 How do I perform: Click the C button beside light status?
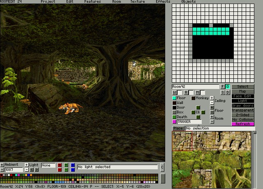(162, 167)
